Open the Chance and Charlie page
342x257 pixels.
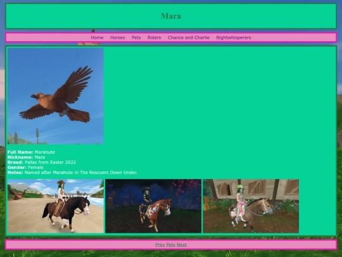pos(189,37)
